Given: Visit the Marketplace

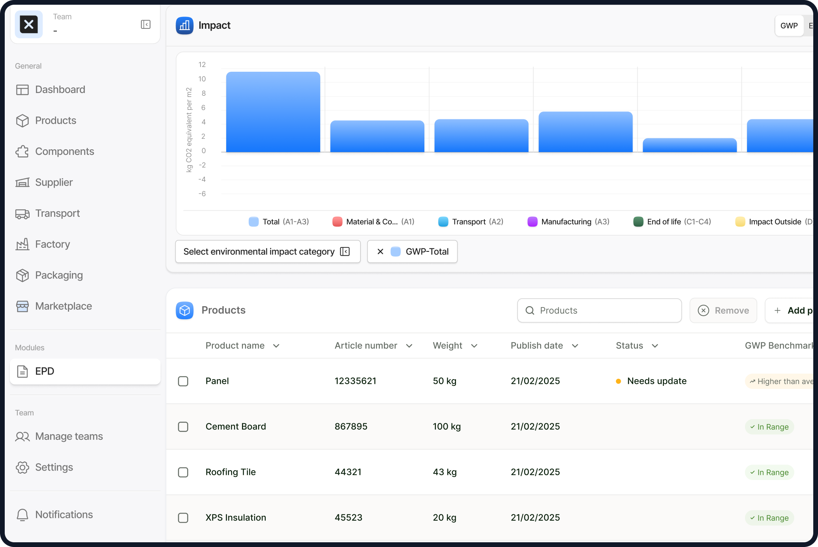Looking at the screenshot, I should click(x=63, y=306).
